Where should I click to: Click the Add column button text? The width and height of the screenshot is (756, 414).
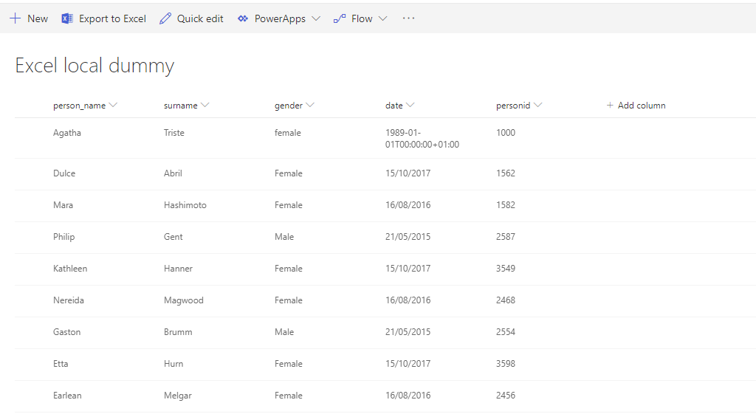pyautogui.click(x=642, y=106)
